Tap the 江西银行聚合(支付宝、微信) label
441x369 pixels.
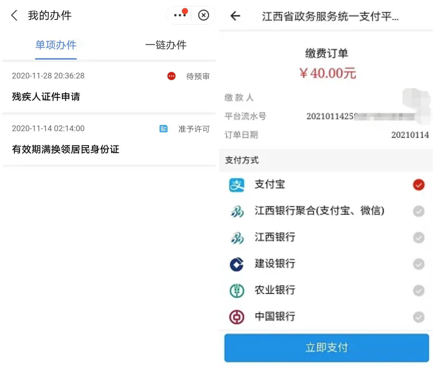click(x=319, y=211)
